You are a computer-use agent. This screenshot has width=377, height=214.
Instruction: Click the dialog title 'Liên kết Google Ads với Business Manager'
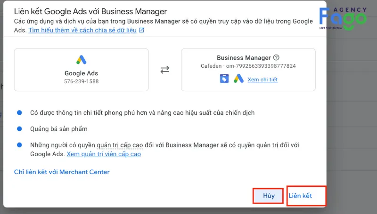[x=90, y=11]
